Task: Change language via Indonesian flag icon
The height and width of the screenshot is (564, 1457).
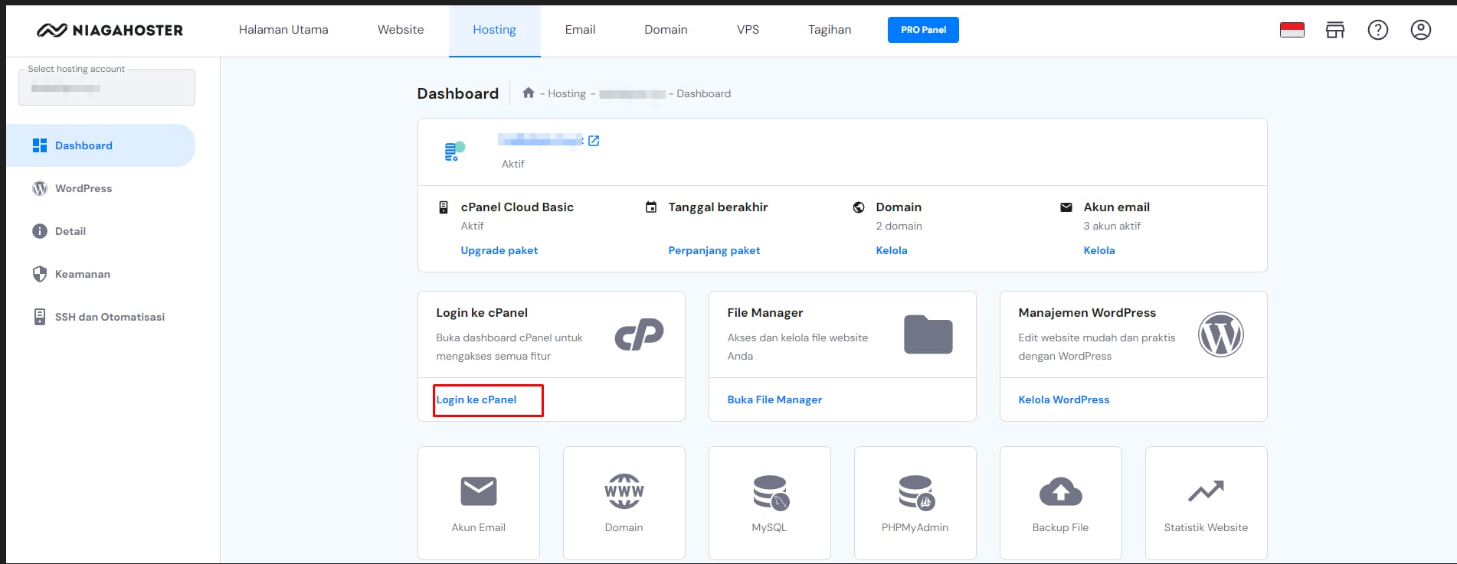Action: point(1292,30)
